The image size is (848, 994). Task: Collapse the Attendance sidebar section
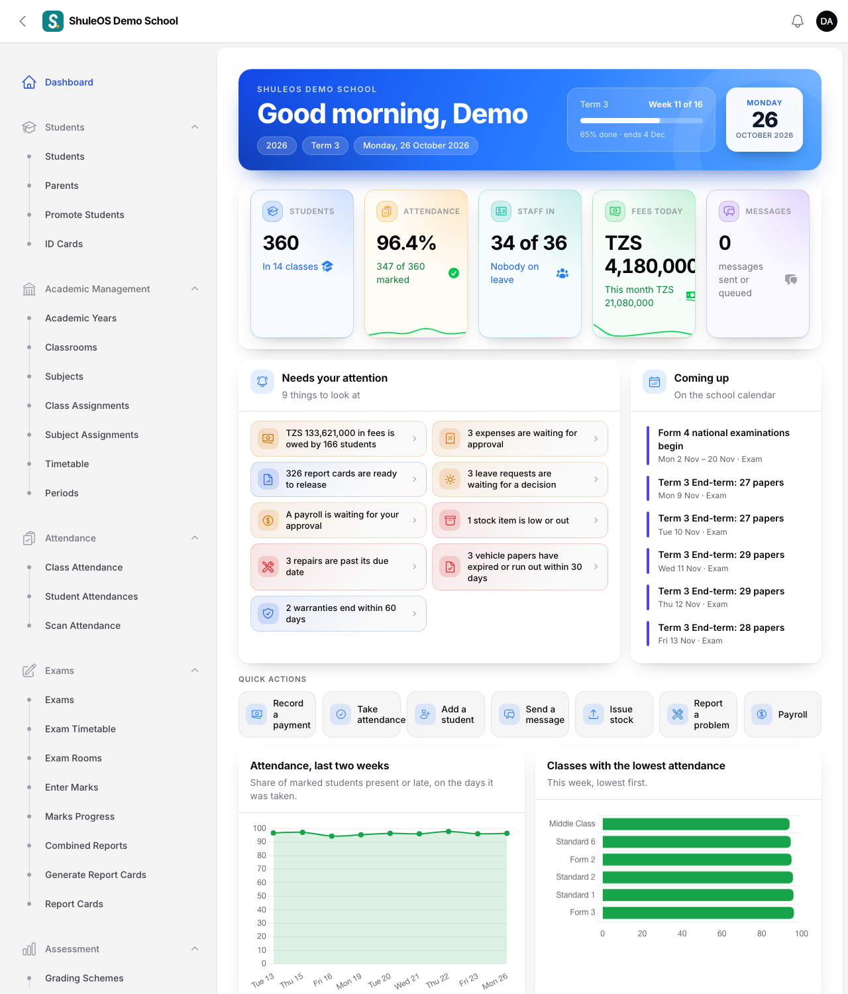[x=195, y=538]
